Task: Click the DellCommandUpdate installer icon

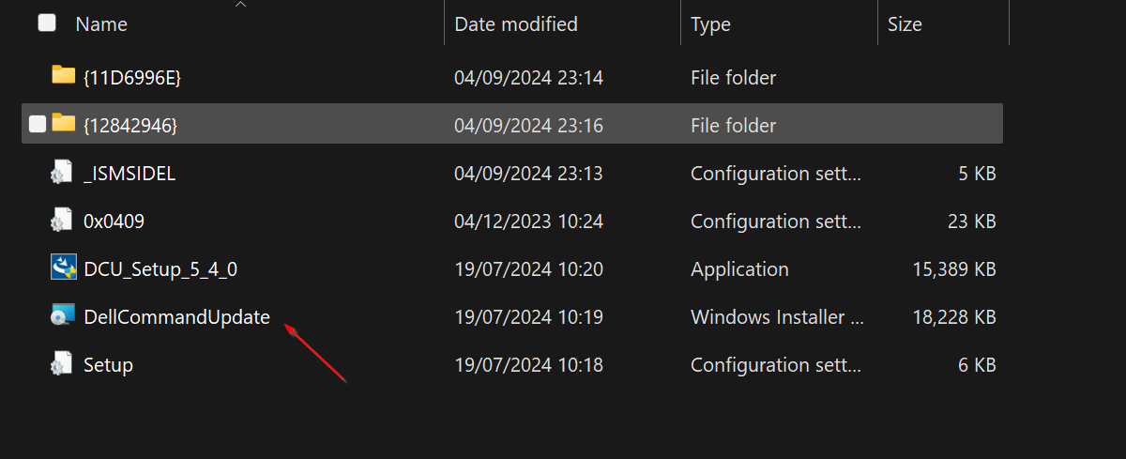Action: click(63, 316)
